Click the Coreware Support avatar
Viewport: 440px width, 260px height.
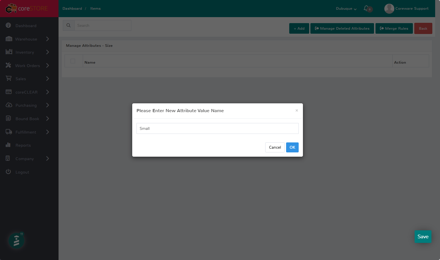[x=389, y=9]
